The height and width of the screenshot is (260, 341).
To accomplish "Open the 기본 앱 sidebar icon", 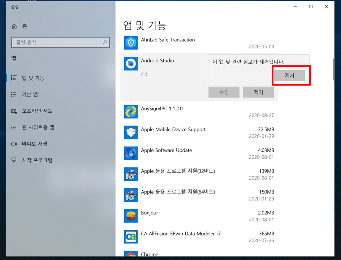I will tap(14, 94).
